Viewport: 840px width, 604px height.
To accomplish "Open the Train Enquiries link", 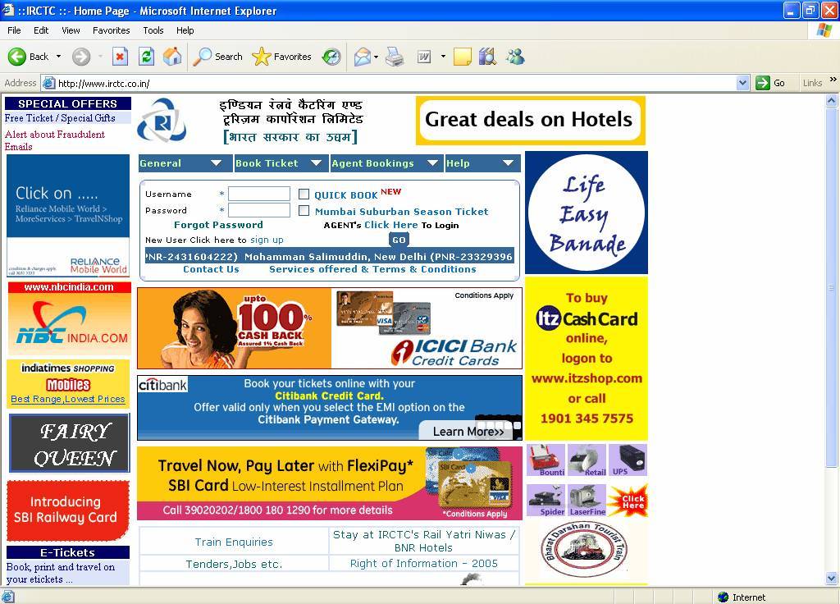I will pos(234,542).
